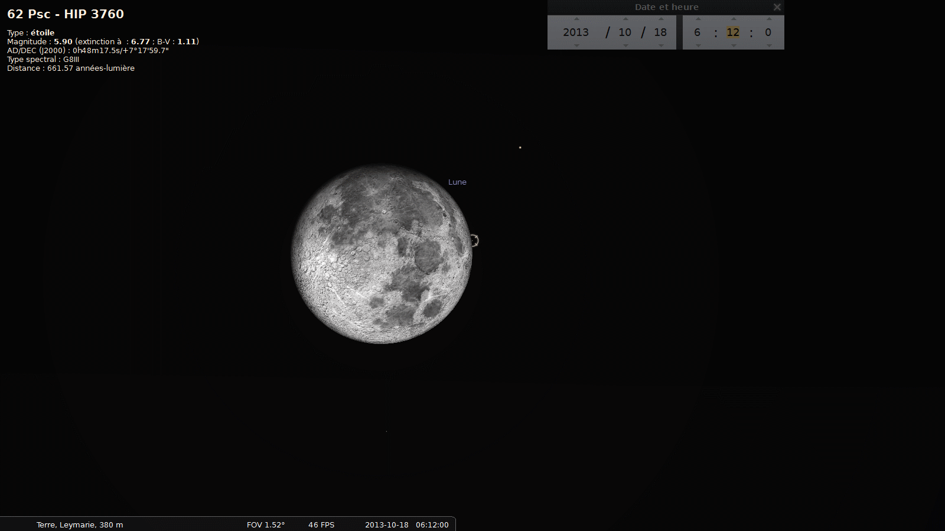
Task: Increase the day with the up arrow
Action: (x=661, y=19)
